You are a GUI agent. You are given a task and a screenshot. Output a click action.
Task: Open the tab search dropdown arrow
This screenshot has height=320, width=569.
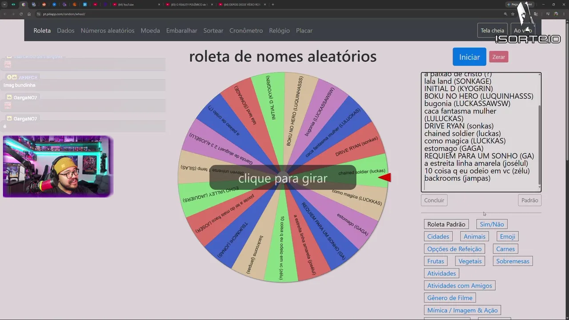pos(4,4)
